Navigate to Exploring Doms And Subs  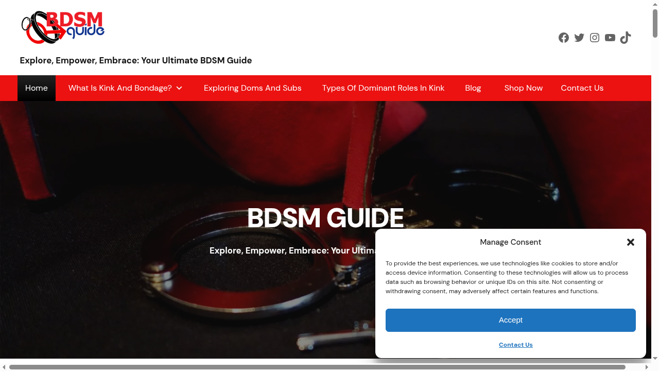[252, 88]
